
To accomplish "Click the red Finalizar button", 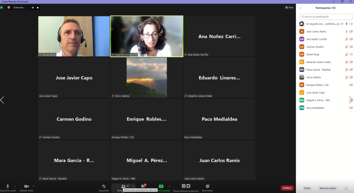I will [x=287, y=188].
